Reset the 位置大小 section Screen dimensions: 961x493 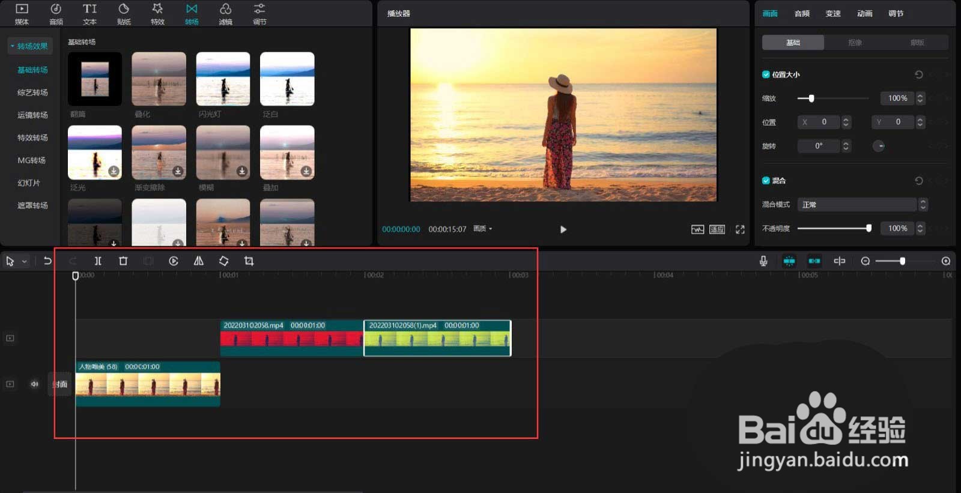(918, 74)
